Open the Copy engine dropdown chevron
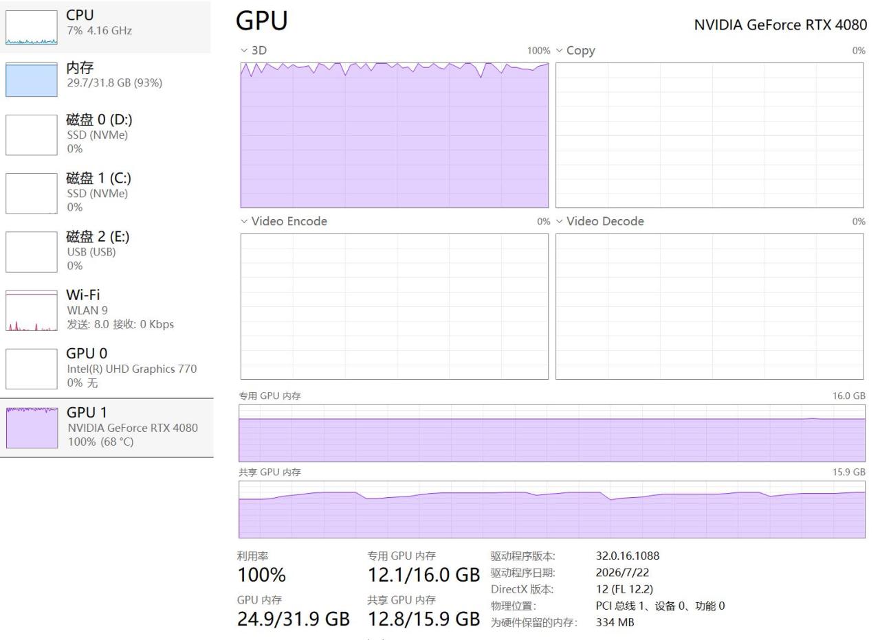The height and width of the screenshot is (640, 880). point(560,51)
